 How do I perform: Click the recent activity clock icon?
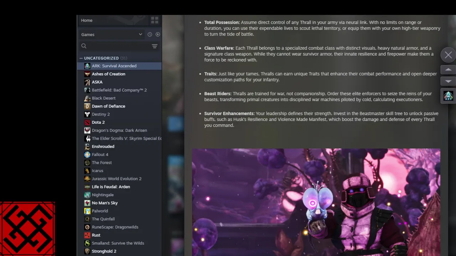coord(150,34)
